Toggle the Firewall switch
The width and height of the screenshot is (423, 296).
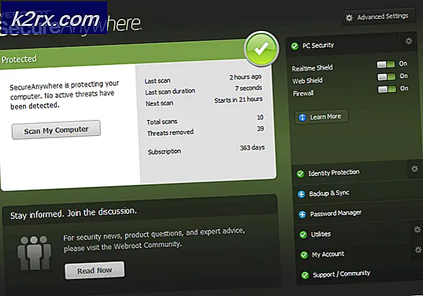(x=387, y=89)
